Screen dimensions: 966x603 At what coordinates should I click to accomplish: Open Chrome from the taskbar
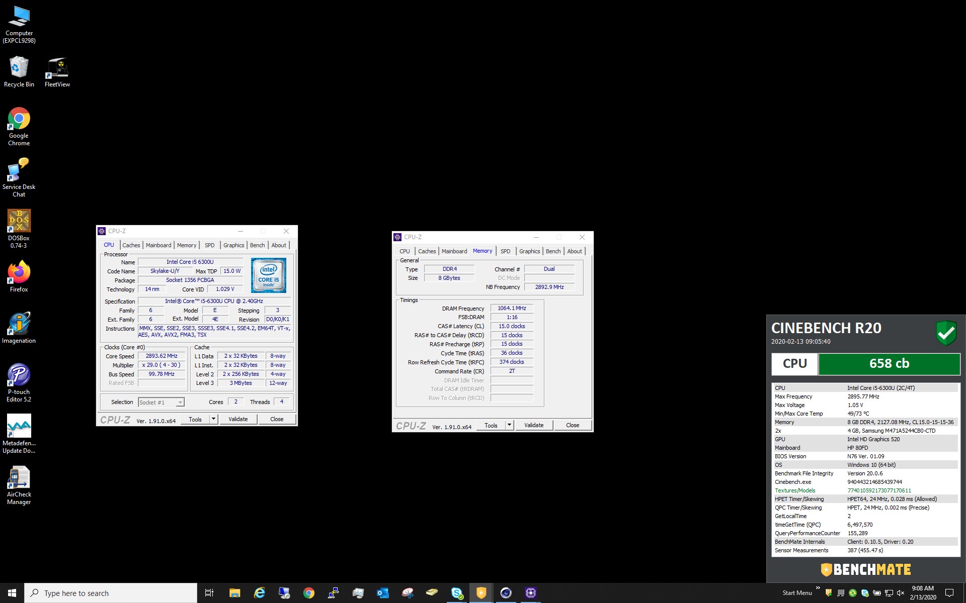coord(308,593)
